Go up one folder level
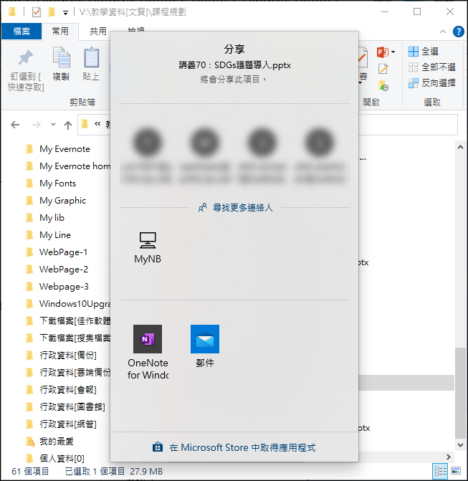468x481 pixels. tap(68, 125)
